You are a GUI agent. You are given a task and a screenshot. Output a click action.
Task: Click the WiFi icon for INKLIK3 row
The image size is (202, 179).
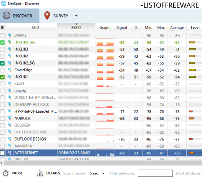9,49
